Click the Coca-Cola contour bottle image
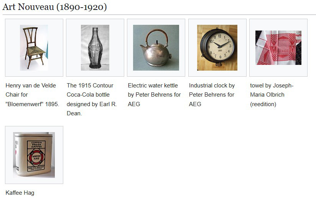Screen dimensions: 316x205 tap(95, 48)
